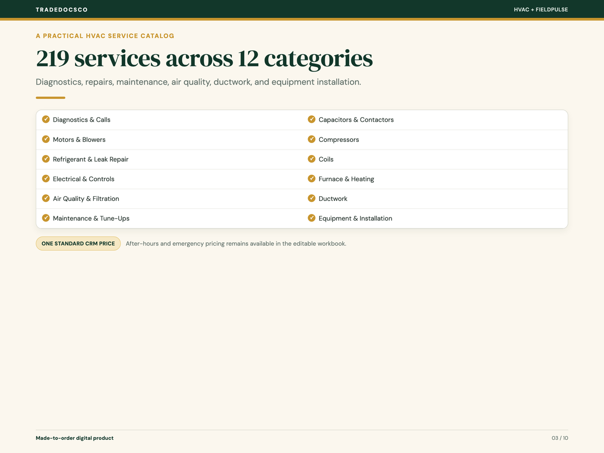The width and height of the screenshot is (604, 453).
Task: Click the A PRACTICAL HVAC SERVICE CATALOG eyebrow
Action: pyautogui.click(x=105, y=36)
